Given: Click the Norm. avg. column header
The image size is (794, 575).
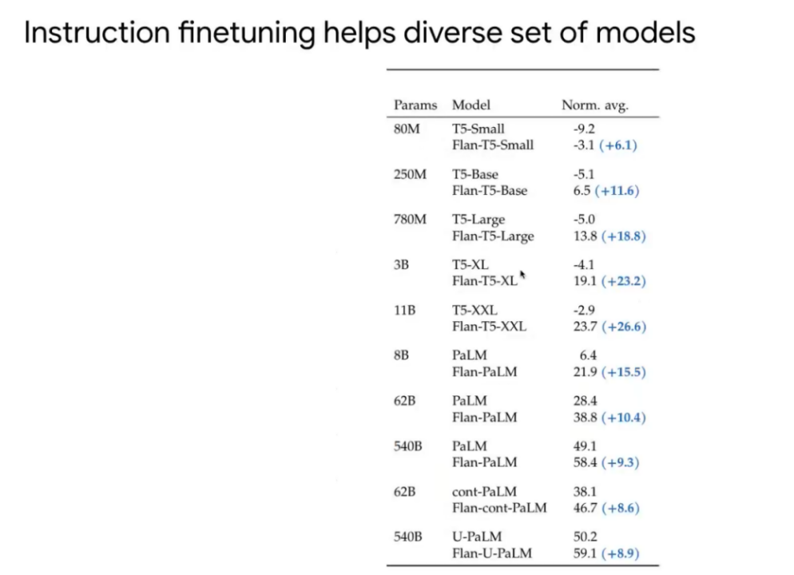Looking at the screenshot, I should [595, 105].
